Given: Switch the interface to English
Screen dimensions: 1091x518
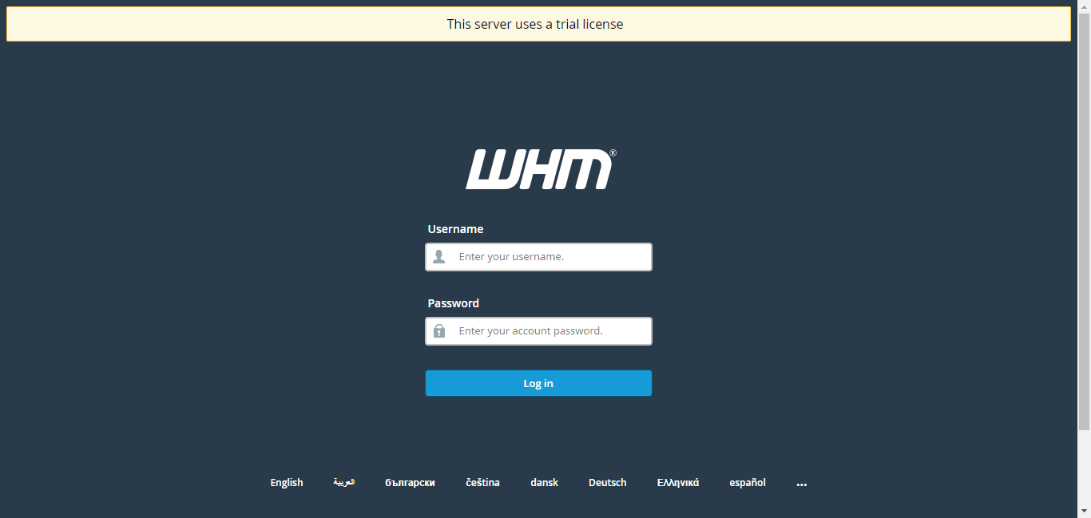Looking at the screenshot, I should pos(286,482).
